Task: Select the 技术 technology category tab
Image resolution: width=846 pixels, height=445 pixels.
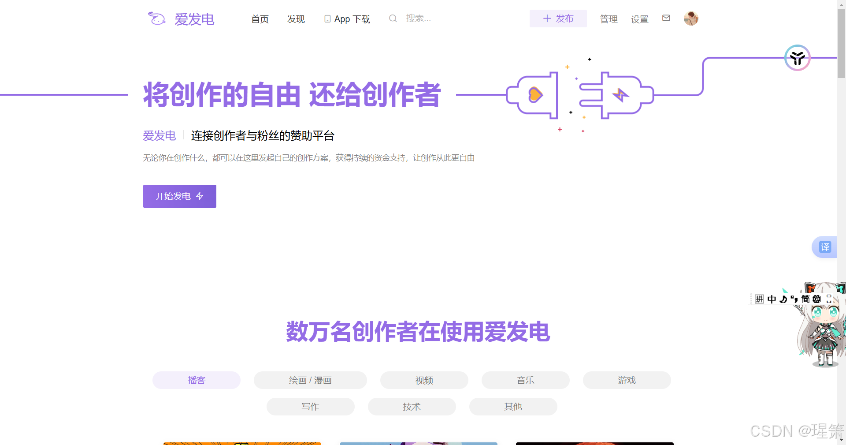Action: click(412, 407)
